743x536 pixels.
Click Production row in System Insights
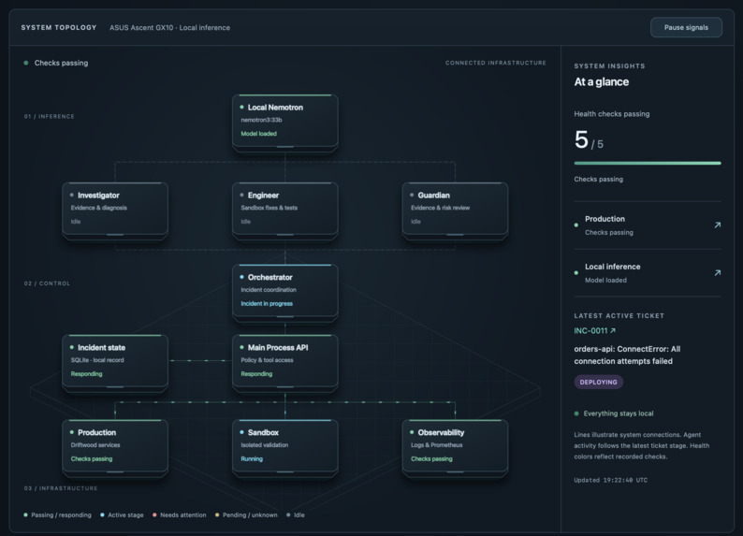(x=648, y=225)
